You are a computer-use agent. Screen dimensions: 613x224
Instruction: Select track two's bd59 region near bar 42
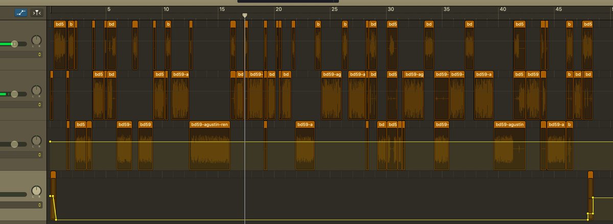pyautogui.click(x=533, y=95)
